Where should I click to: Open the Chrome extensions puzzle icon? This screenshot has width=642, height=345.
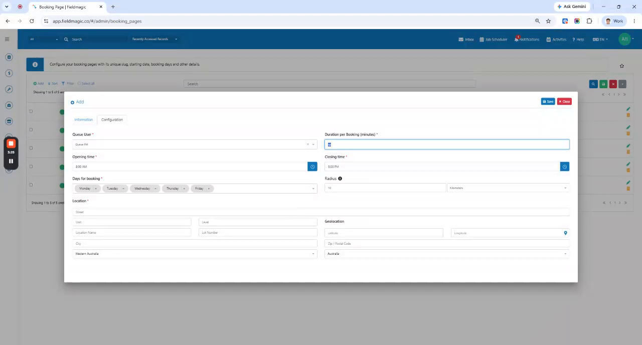[589, 21]
